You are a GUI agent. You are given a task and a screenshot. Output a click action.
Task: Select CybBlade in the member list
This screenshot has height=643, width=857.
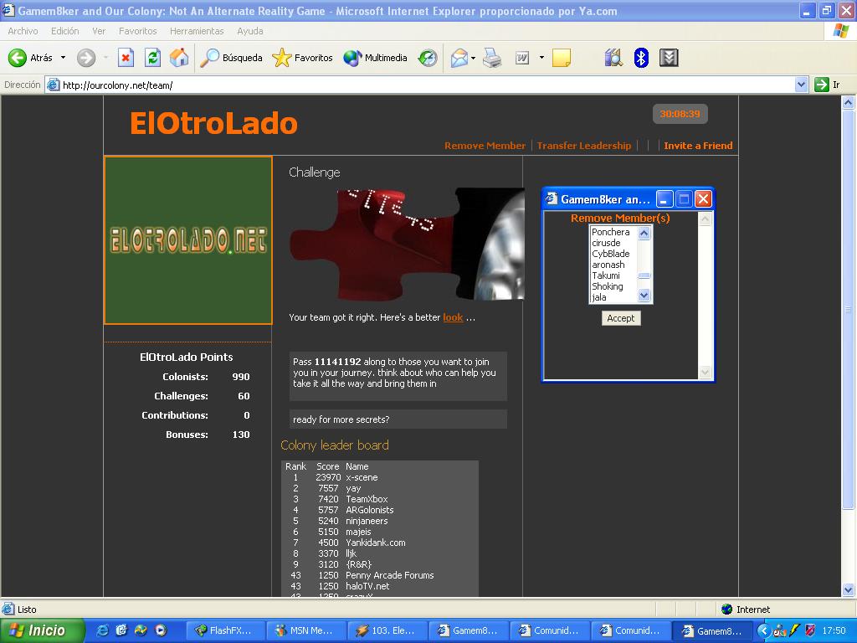[610, 254]
